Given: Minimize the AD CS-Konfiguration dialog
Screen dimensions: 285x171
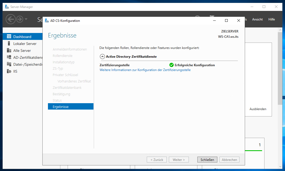Looking at the screenshot, I should (x=214, y=20).
